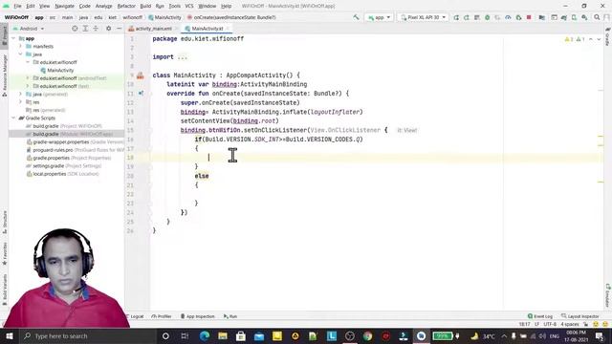The height and width of the screenshot is (344, 612).
Task: Open the App Inspection tool window
Action: pos(198,316)
